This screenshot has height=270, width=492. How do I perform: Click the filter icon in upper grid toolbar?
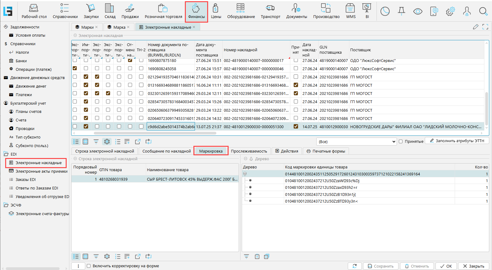tap(96, 142)
